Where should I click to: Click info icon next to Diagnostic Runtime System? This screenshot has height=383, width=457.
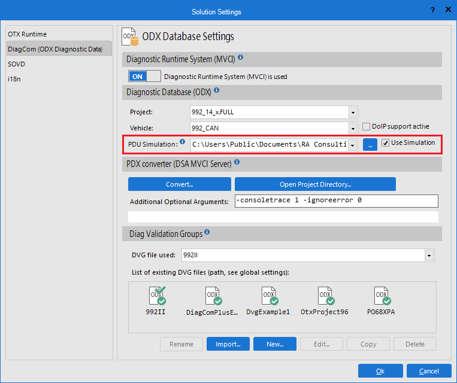pos(240,58)
